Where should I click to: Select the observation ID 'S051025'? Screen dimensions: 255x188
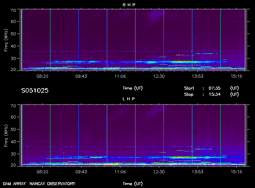point(35,90)
